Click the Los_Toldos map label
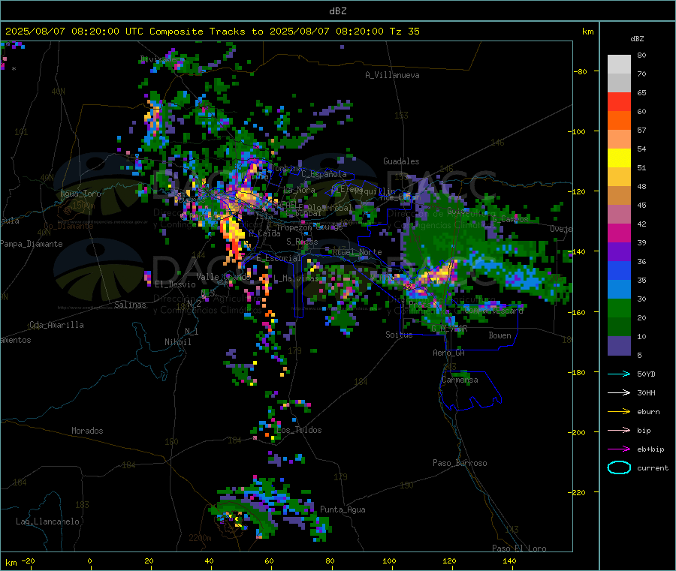The width and height of the screenshot is (676, 571). [x=299, y=430]
